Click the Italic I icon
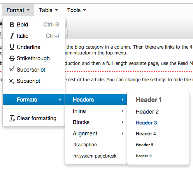193x170 pixels. (12, 36)
